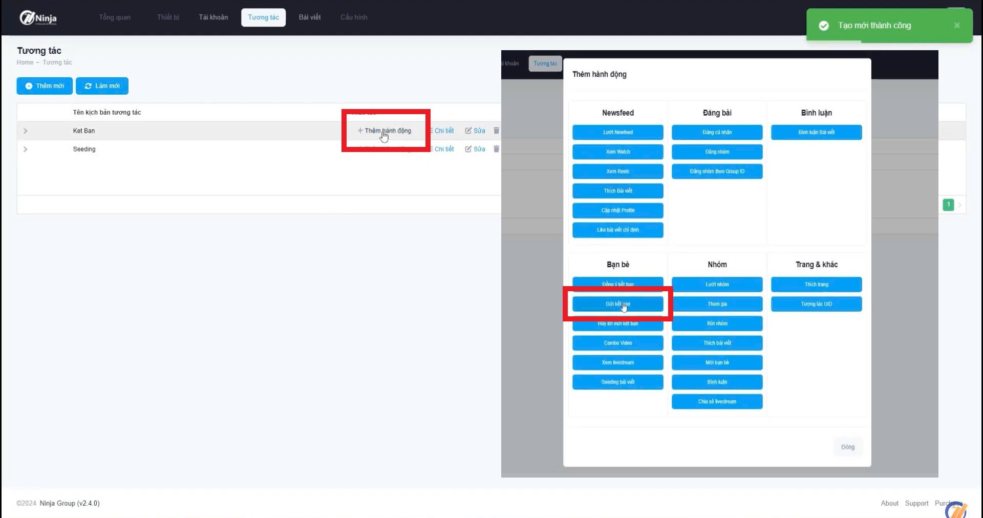Select page 1 in pagination
This screenshot has width=983, height=518.
click(948, 205)
